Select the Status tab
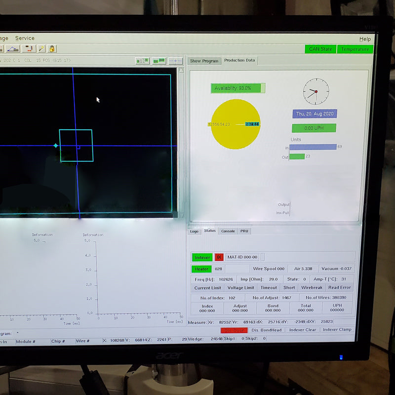This screenshot has width=395, height=395. coord(210,231)
